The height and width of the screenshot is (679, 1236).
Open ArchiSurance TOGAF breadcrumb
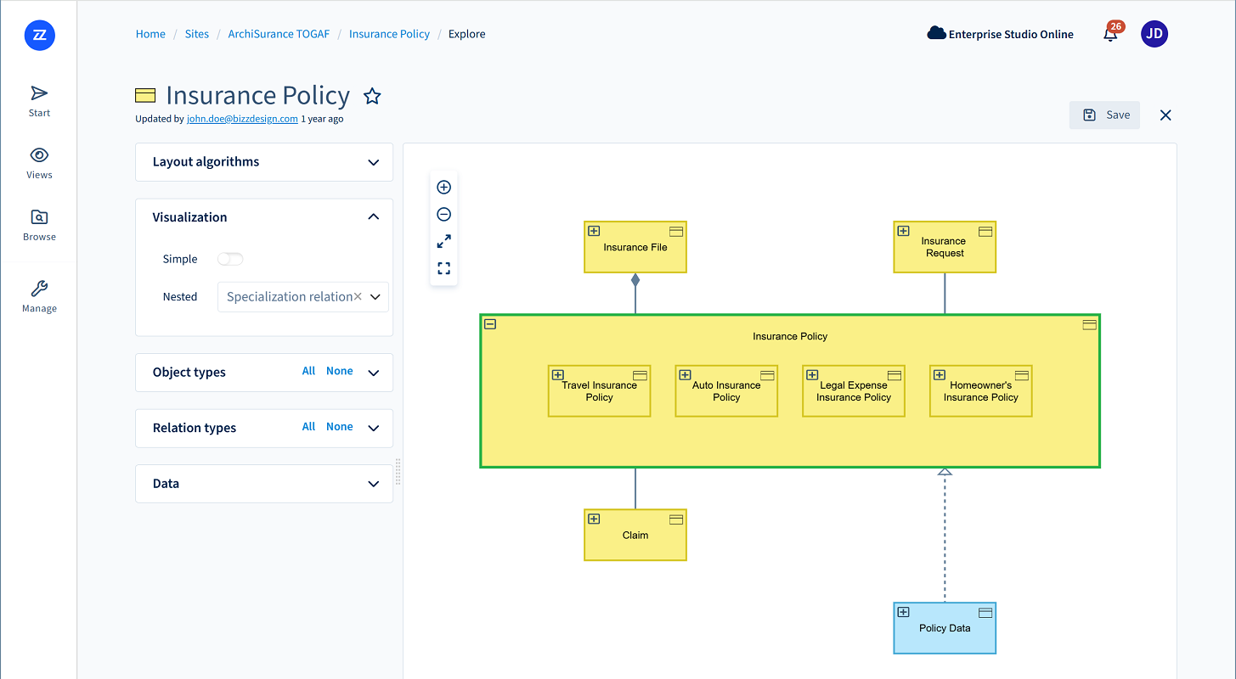click(279, 34)
